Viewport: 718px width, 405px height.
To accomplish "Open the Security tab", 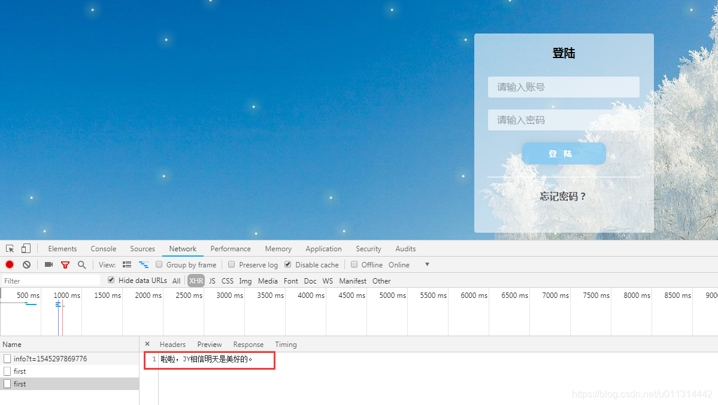I will point(368,248).
